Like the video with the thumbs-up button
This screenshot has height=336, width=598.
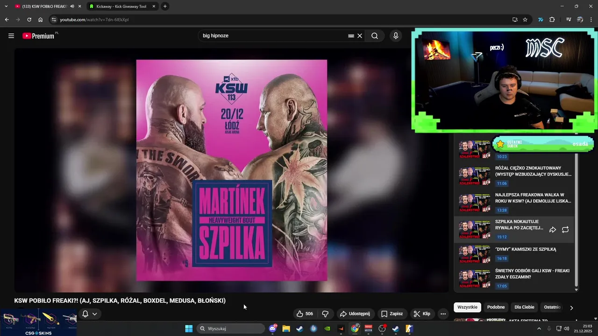pos(305,314)
